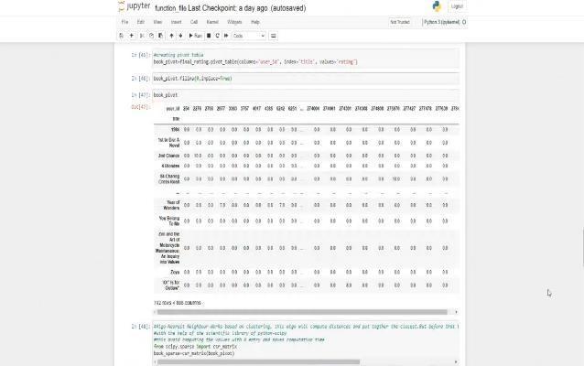Click the Logout button
Image resolution: width=584 pixels, height=366 pixels.
point(457,6)
